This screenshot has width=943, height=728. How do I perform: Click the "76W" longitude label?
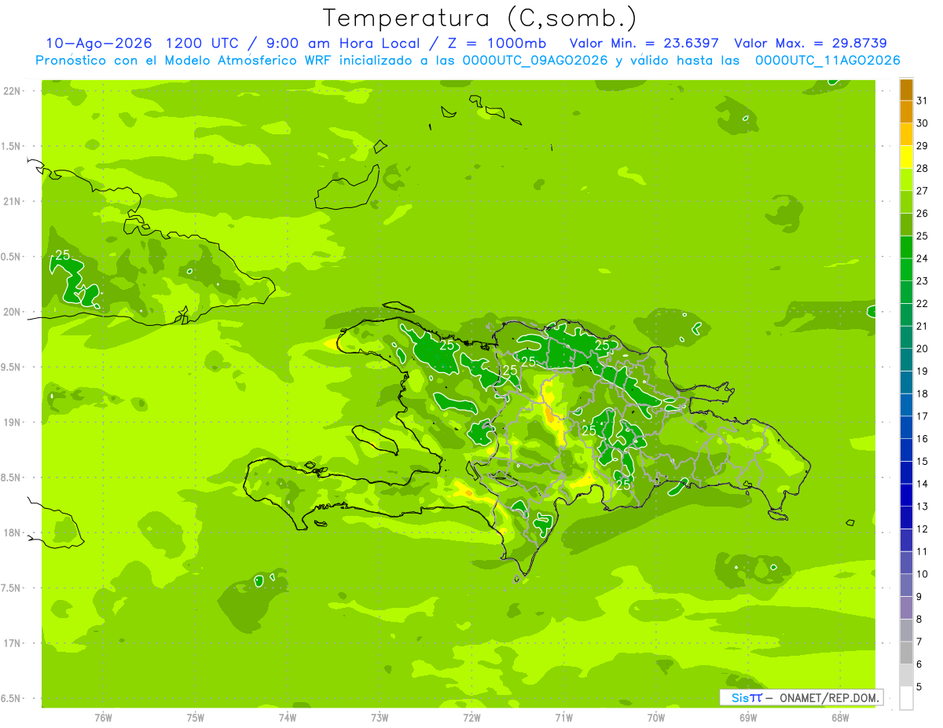[x=103, y=717]
